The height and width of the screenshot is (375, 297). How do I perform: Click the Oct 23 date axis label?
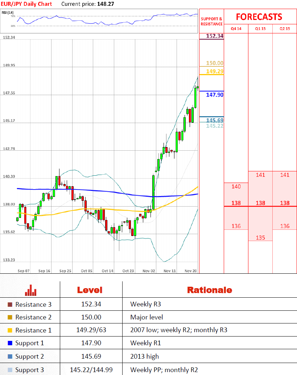click(x=128, y=271)
